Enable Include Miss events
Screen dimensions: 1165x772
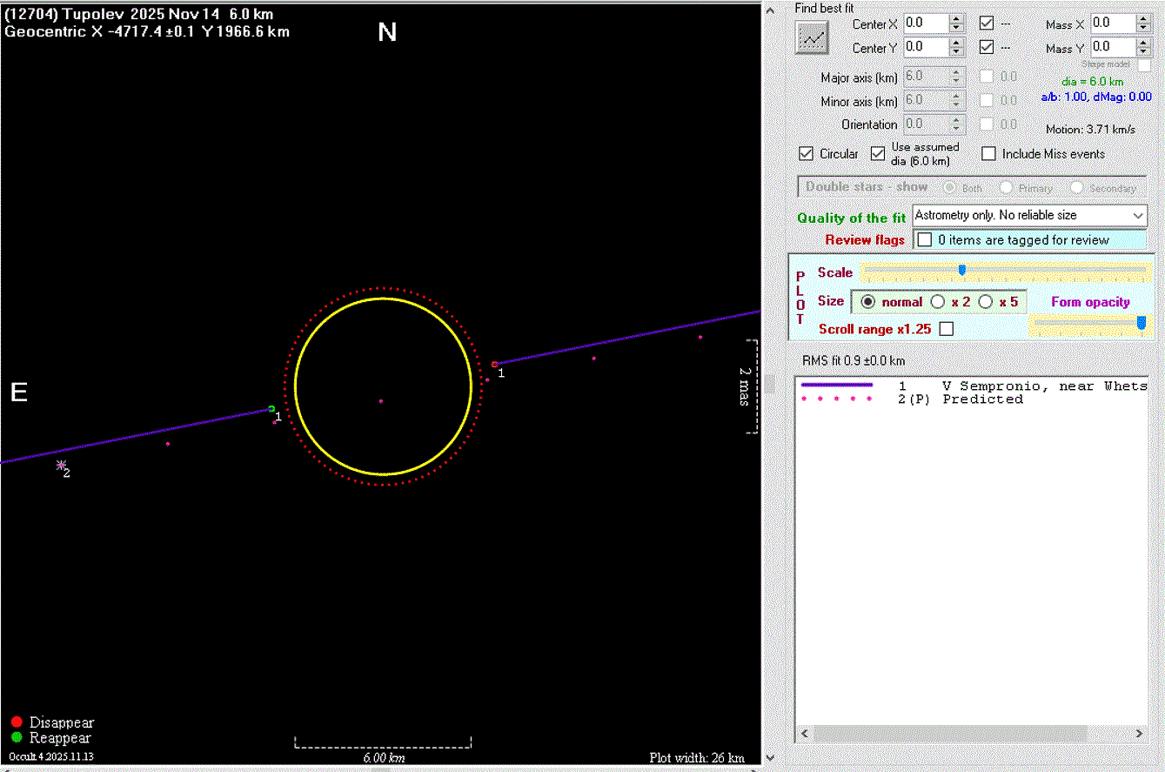(988, 154)
